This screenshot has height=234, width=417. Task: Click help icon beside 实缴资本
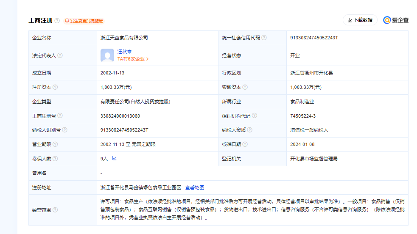(245, 87)
